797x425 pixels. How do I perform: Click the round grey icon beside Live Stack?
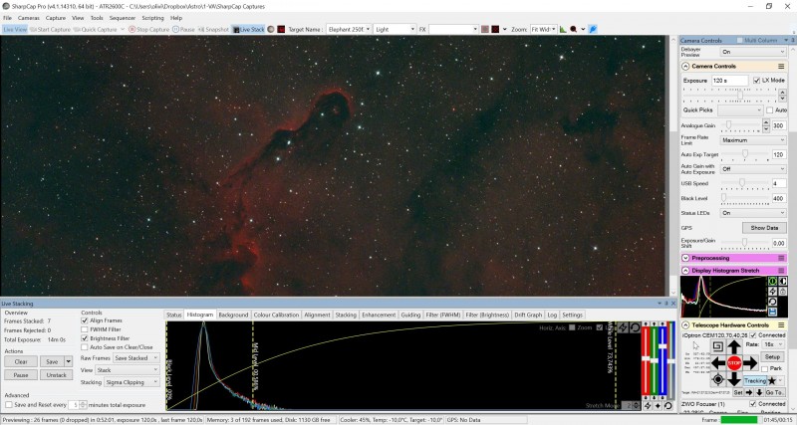pyautogui.click(x=271, y=30)
